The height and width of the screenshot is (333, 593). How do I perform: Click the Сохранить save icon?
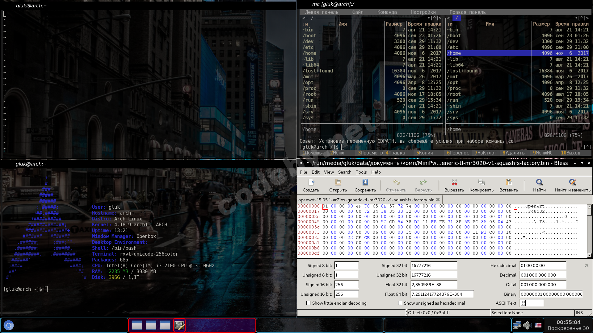coord(365,183)
